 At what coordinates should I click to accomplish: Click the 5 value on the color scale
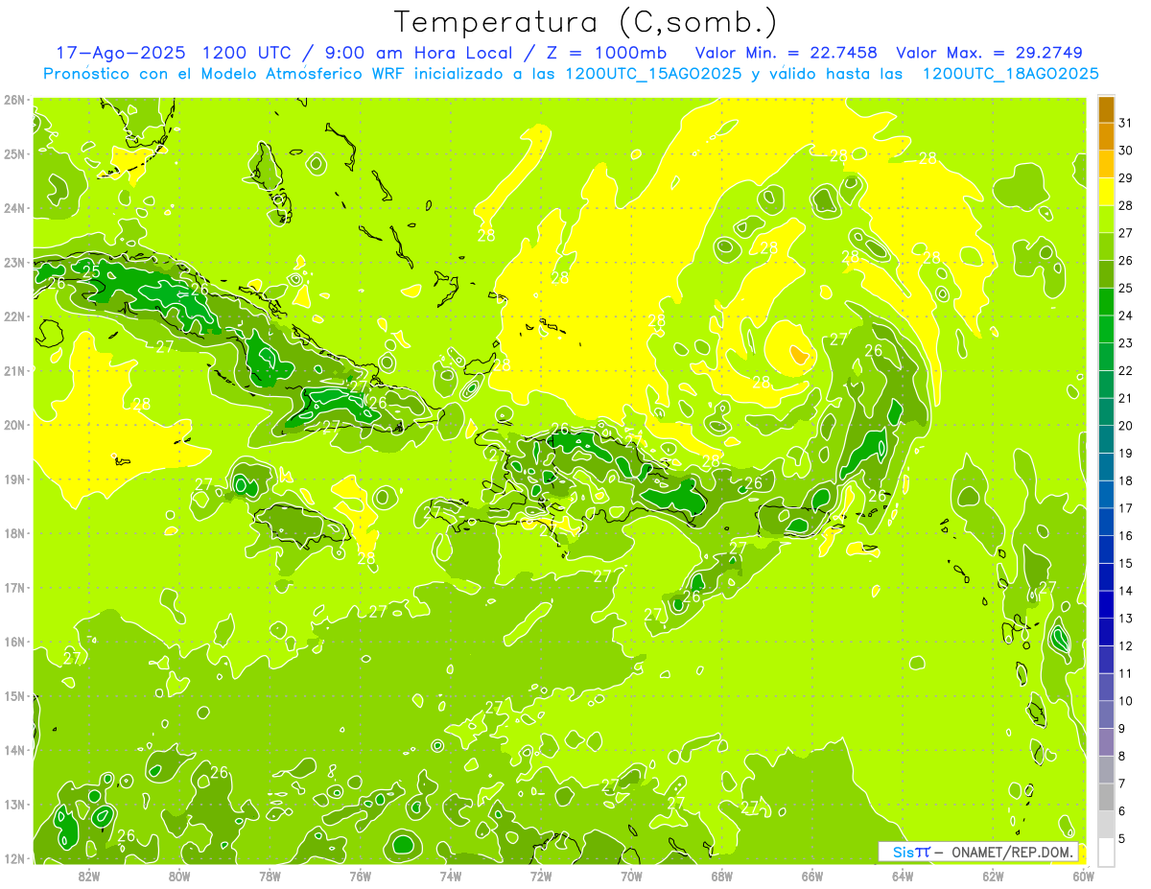coord(1122,838)
